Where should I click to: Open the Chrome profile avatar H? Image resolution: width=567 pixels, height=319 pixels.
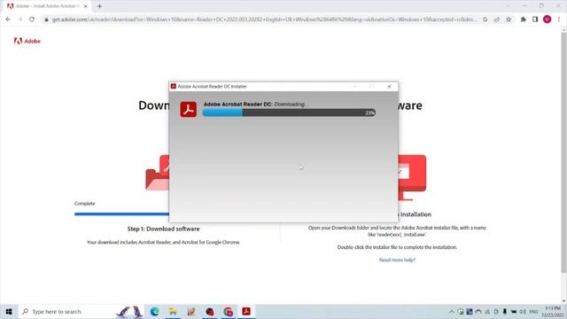[x=548, y=19]
